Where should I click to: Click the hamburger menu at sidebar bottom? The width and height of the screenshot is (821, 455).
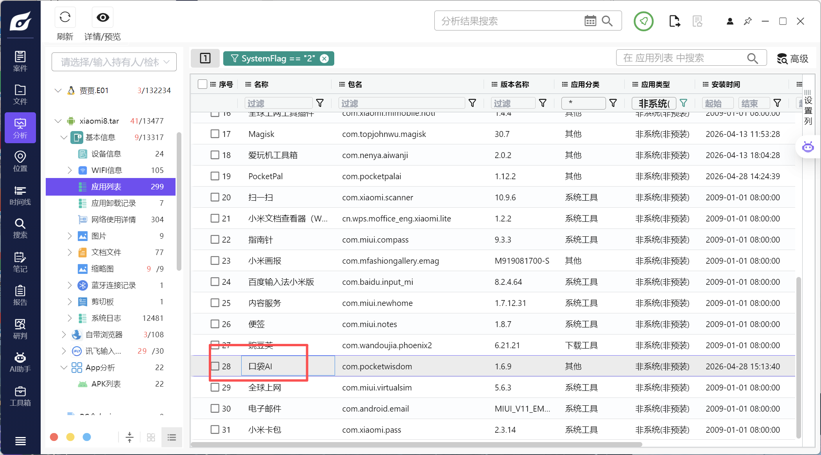(x=20, y=441)
